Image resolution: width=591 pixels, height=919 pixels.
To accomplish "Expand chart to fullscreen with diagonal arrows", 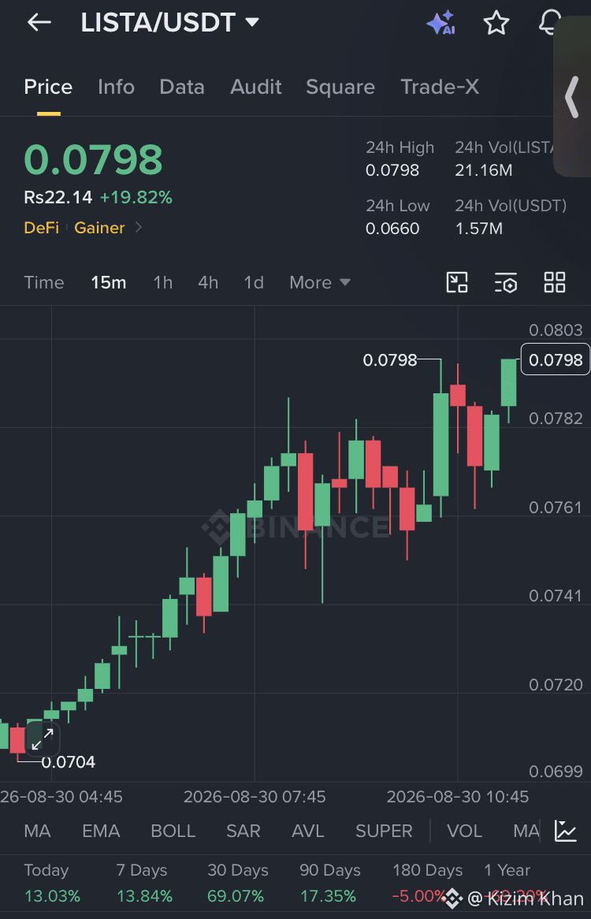I will tap(43, 739).
